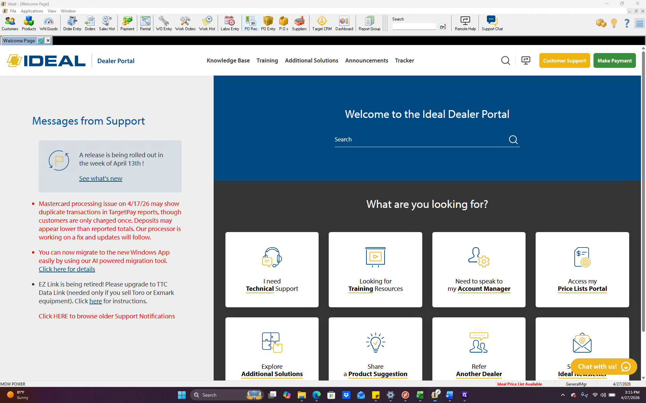Open the P.O.s list

[x=284, y=24]
